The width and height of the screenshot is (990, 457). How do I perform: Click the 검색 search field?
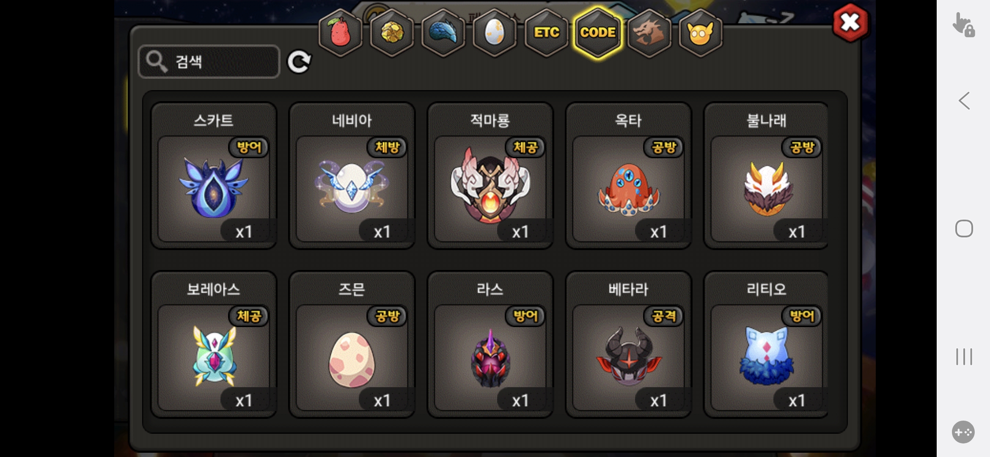pyautogui.click(x=209, y=62)
